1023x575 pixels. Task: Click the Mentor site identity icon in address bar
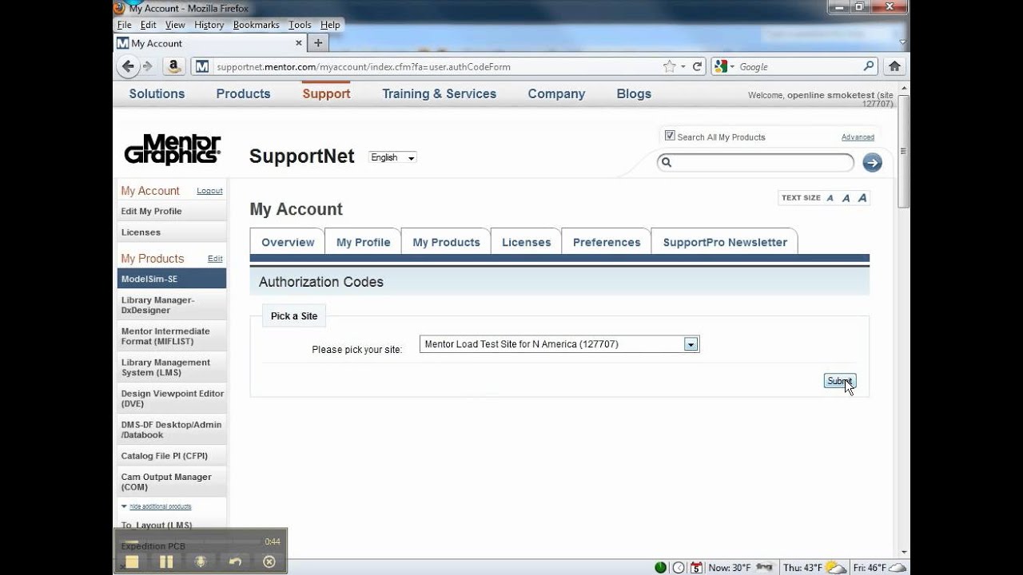pyautogui.click(x=202, y=66)
